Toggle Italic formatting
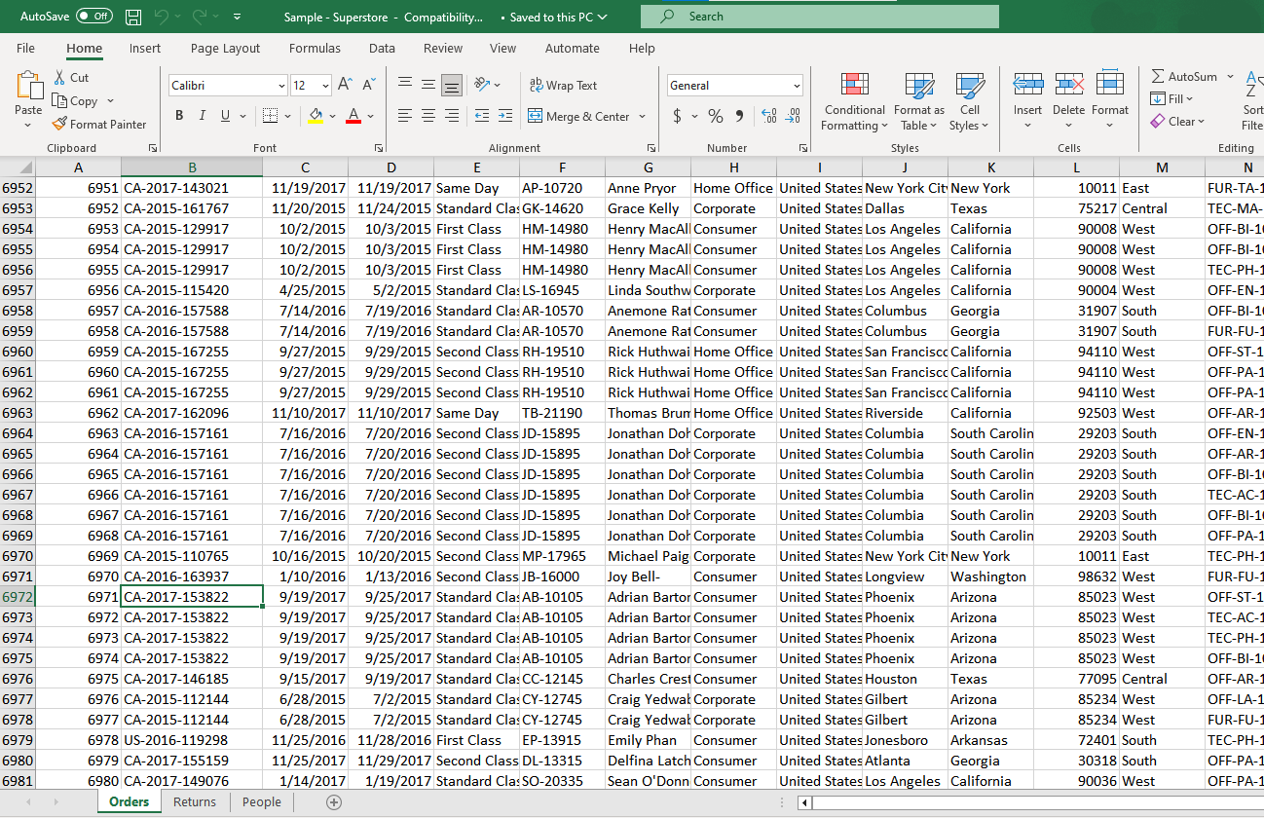The image size is (1264, 818). click(203, 116)
